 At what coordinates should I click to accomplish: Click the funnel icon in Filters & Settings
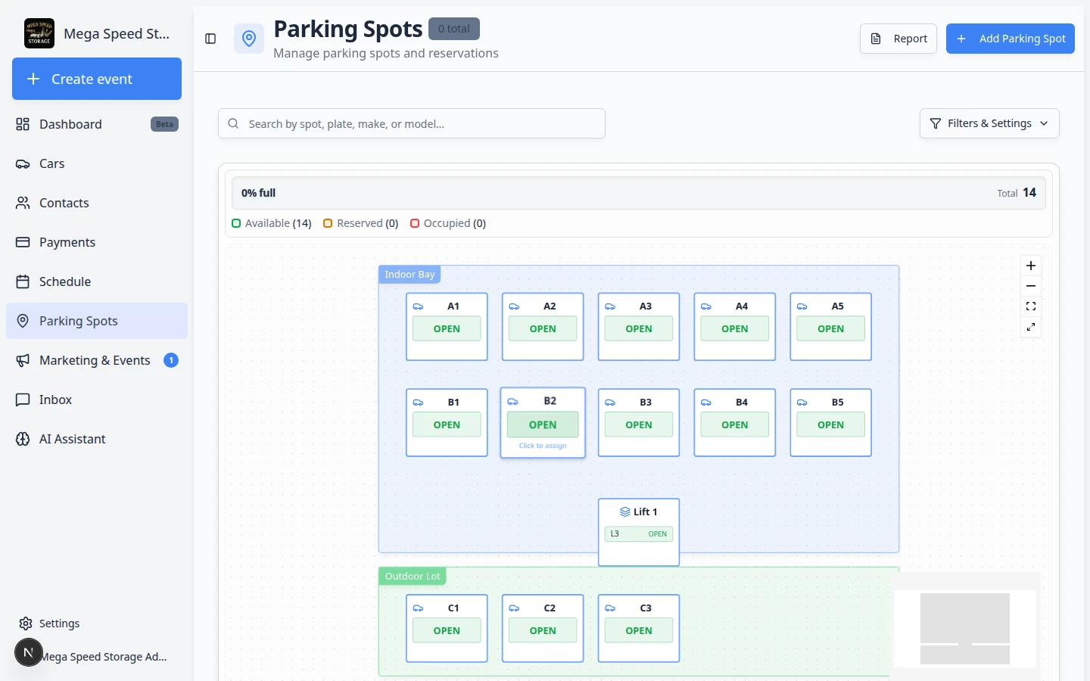936,123
